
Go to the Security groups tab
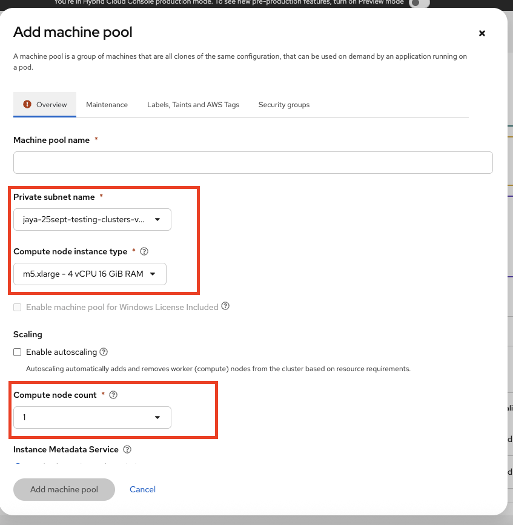(x=283, y=105)
